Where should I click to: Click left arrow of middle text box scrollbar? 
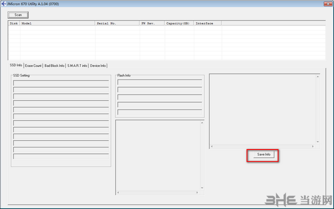(x=118, y=193)
